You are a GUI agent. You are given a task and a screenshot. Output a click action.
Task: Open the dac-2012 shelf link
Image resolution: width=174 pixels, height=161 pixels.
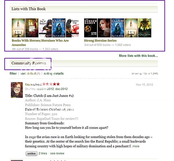(61, 89)
